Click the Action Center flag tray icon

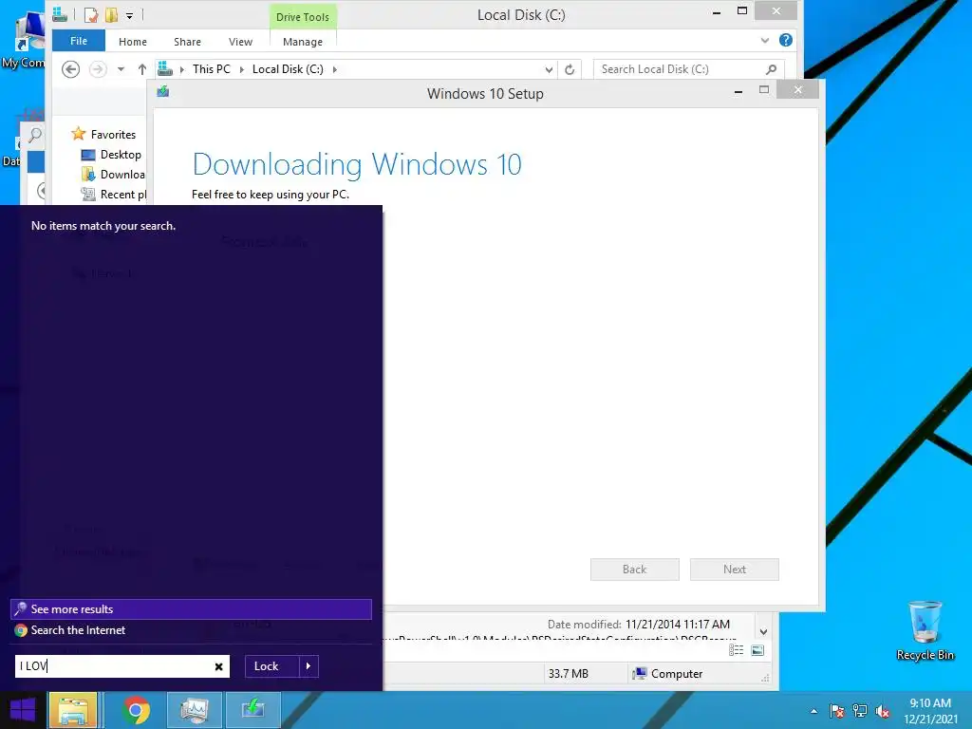[837, 711]
